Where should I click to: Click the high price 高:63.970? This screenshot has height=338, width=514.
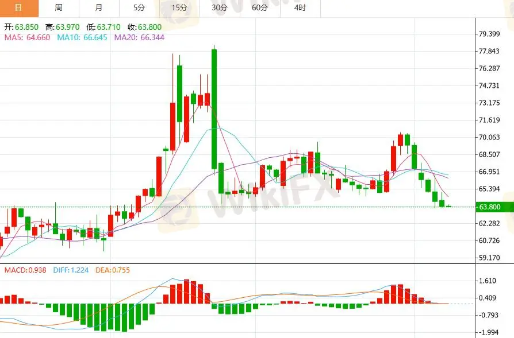[x=62, y=27]
